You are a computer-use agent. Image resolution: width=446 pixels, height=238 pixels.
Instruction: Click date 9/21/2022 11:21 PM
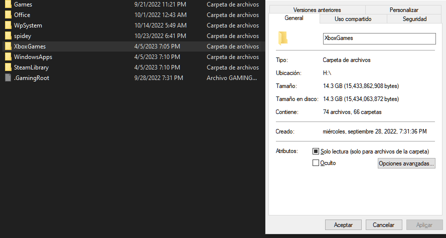pos(161,4)
